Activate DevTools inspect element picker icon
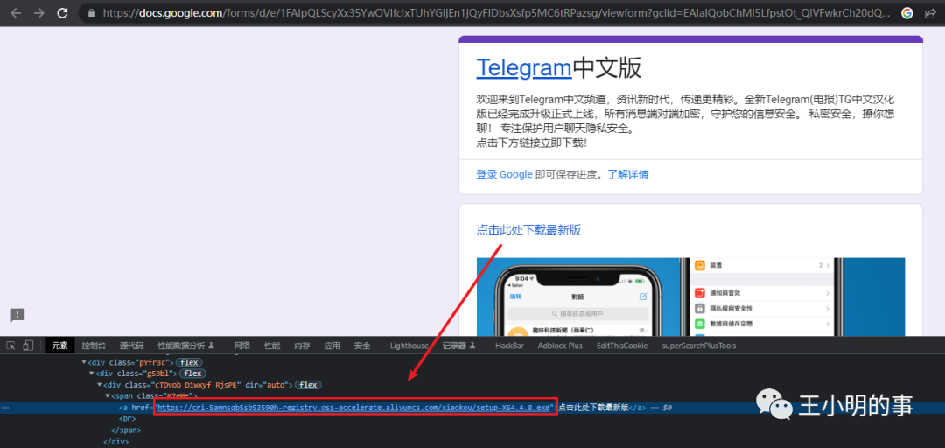Screen dimensions: 945x448 (x=10, y=346)
